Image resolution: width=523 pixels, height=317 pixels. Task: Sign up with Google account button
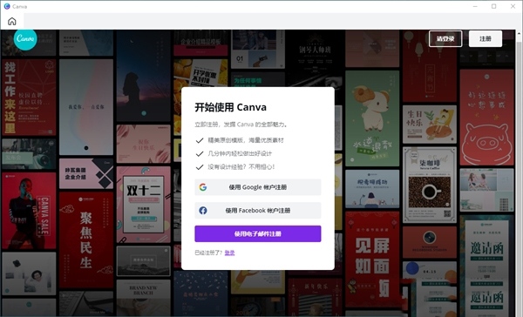click(x=258, y=187)
